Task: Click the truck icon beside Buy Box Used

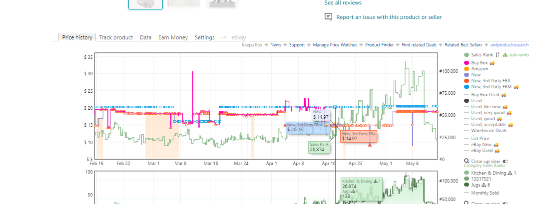Action: (x=504, y=95)
